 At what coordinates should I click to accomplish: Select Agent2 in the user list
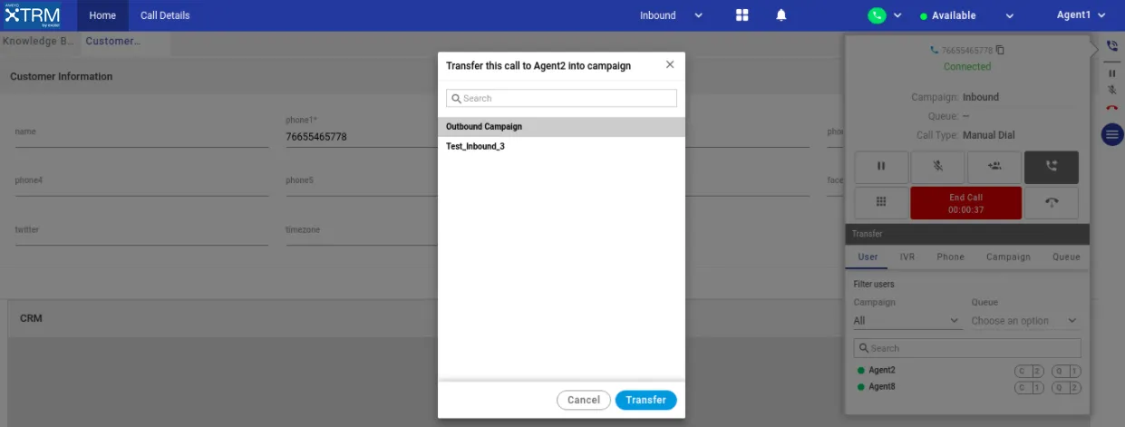click(x=882, y=371)
